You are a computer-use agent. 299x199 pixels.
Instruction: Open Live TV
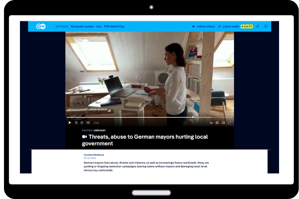pyautogui.click(x=247, y=27)
